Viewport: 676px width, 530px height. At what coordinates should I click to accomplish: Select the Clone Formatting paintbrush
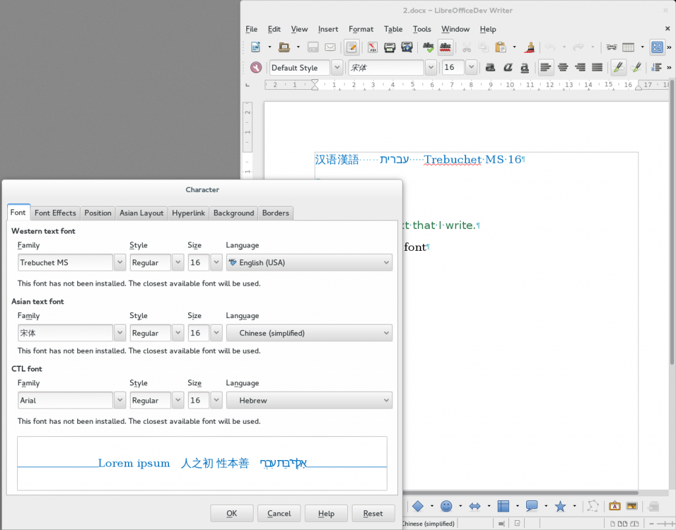point(530,47)
